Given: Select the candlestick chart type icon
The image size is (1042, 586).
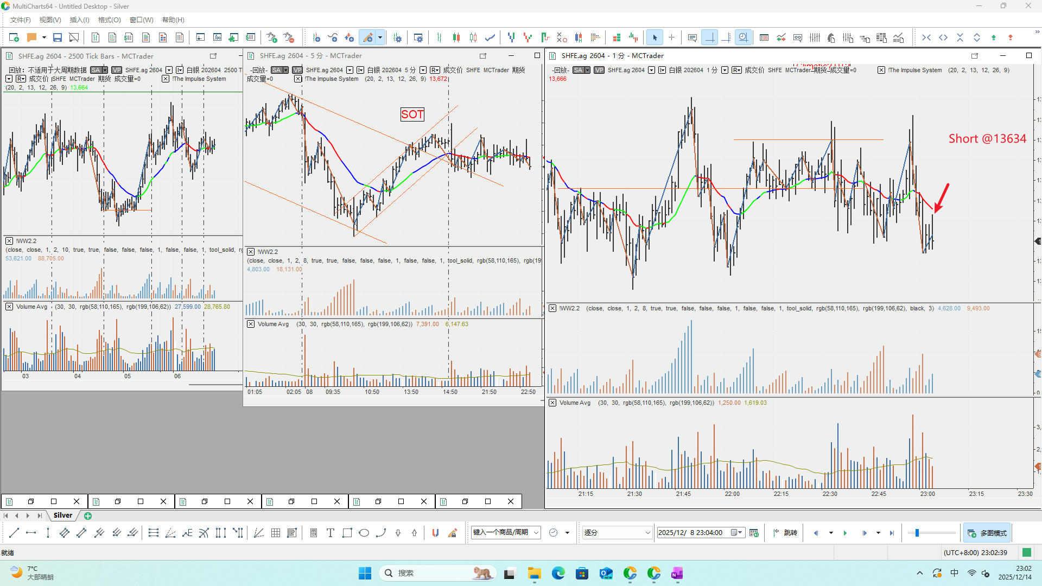Looking at the screenshot, I should pos(456,37).
